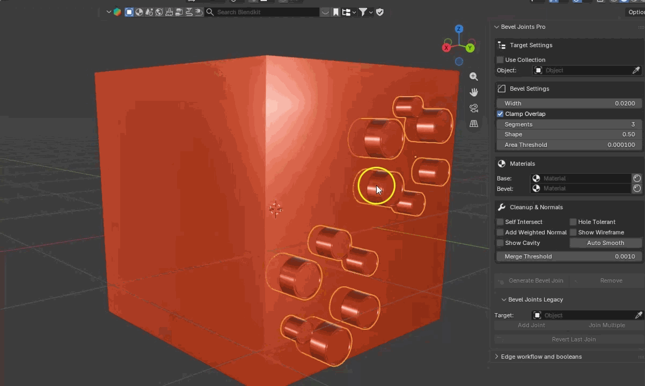Enable the Show Cavity checkbox

[x=500, y=243]
